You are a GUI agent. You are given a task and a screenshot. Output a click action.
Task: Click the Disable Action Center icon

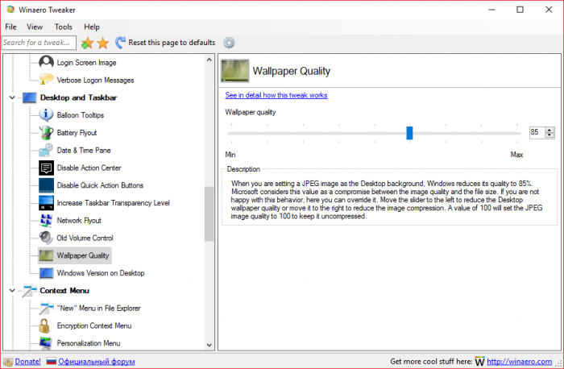click(47, 168)
